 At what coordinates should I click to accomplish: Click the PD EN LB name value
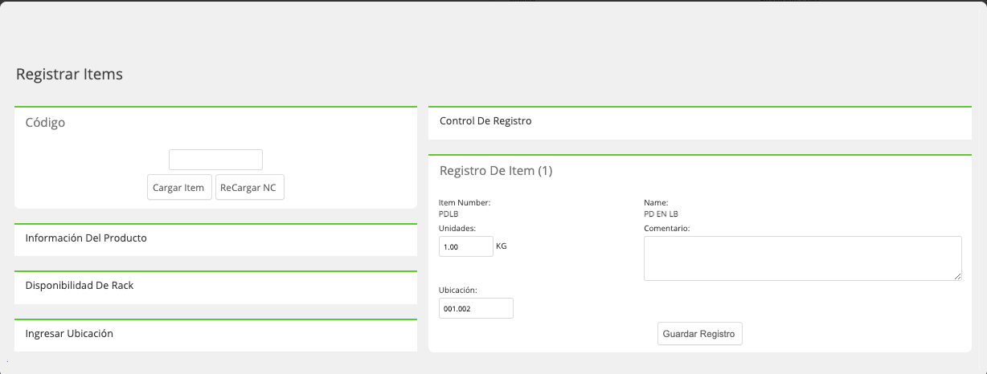[x=661, y=214]
